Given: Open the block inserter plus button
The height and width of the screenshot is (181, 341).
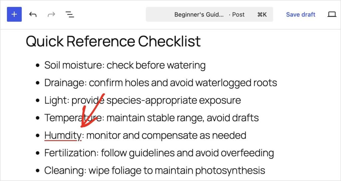Looking at the screenshot, I should (x=14, y=14).
